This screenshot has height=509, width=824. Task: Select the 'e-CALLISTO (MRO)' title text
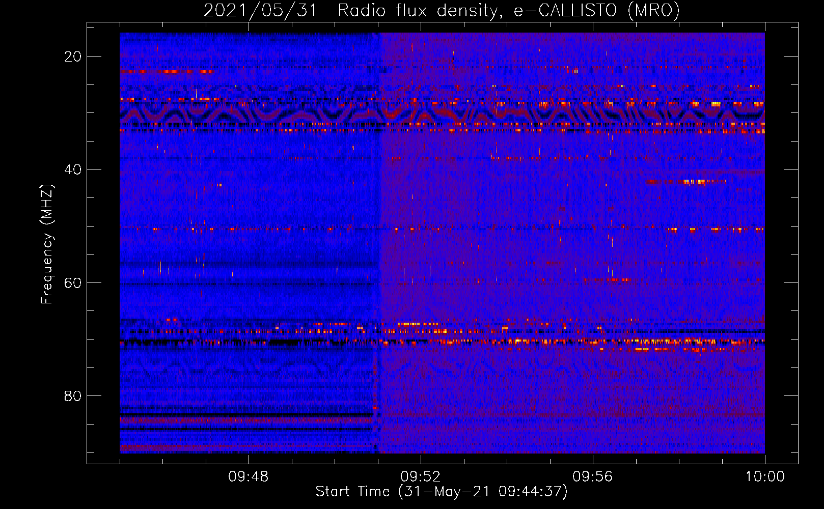[596, 10]
